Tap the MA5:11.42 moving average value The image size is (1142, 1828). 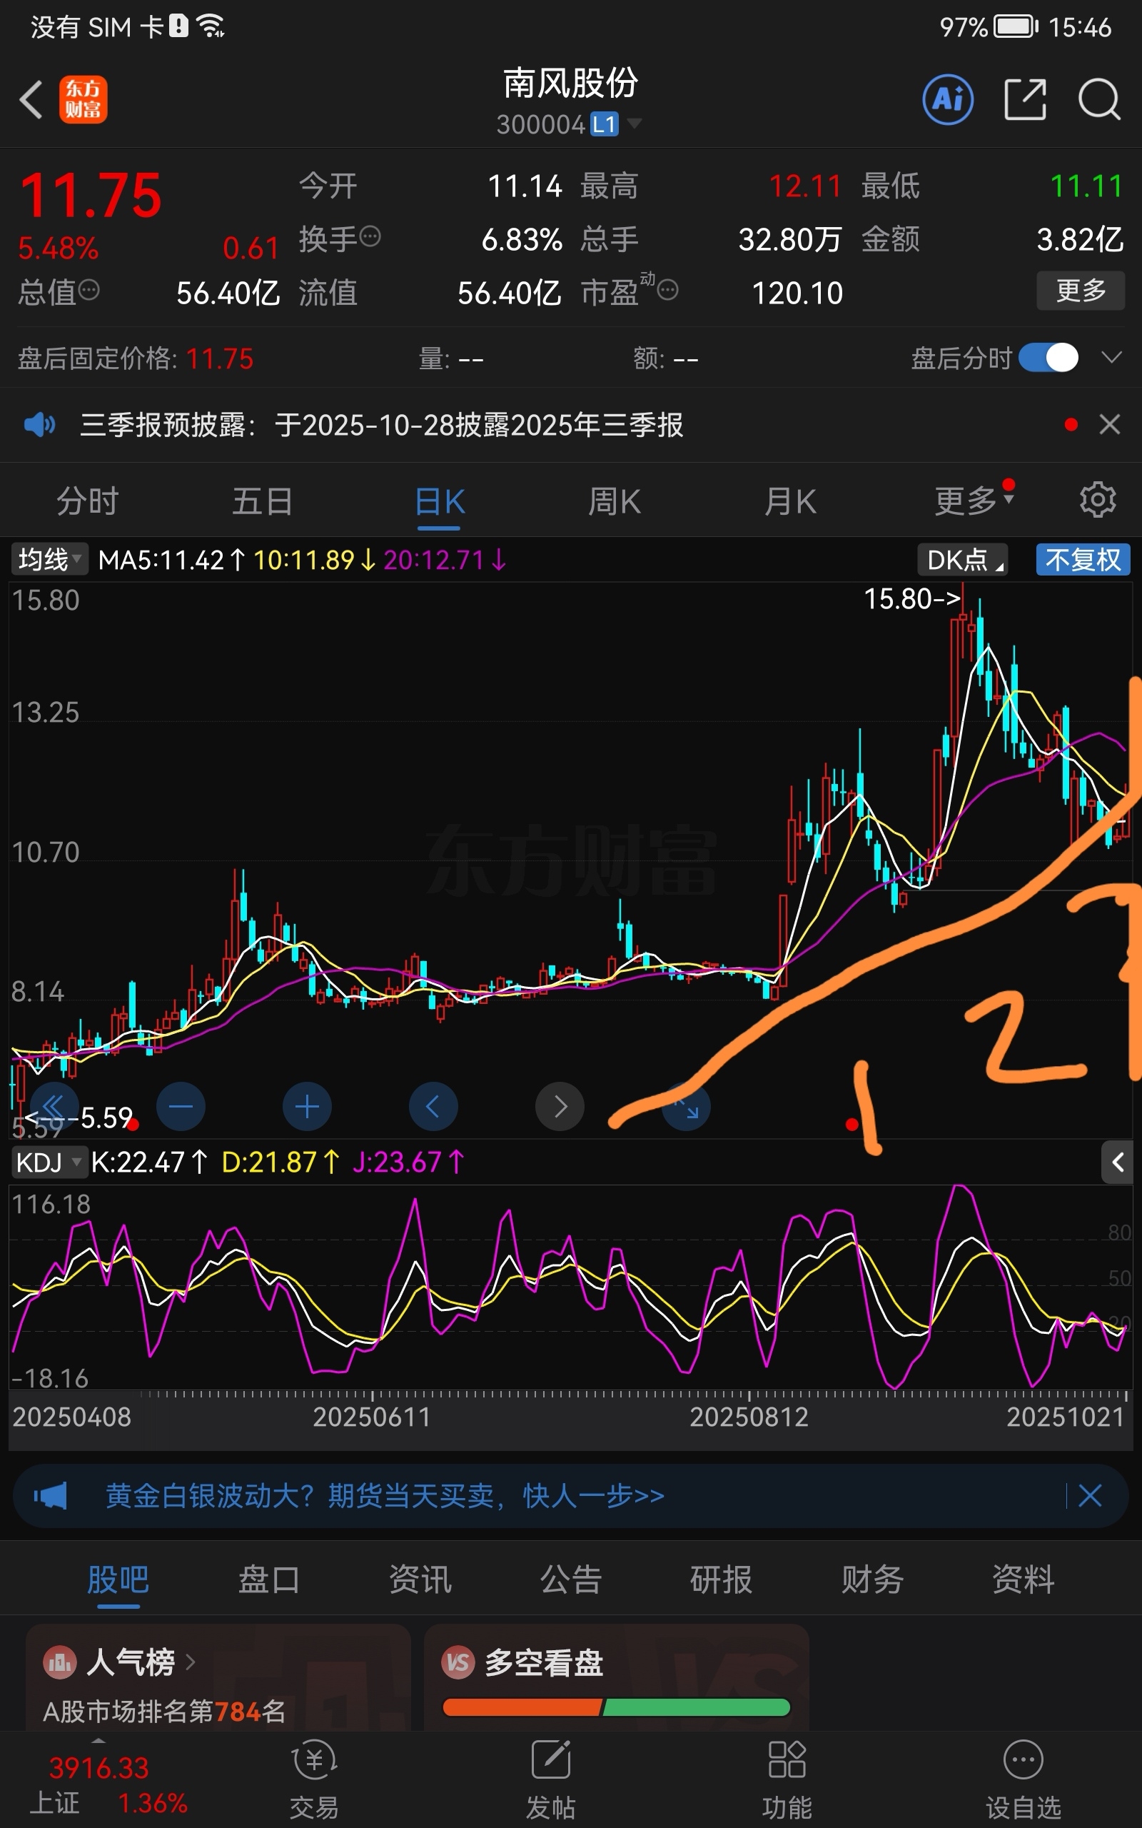pyautogui.click(x=172, y=560)
